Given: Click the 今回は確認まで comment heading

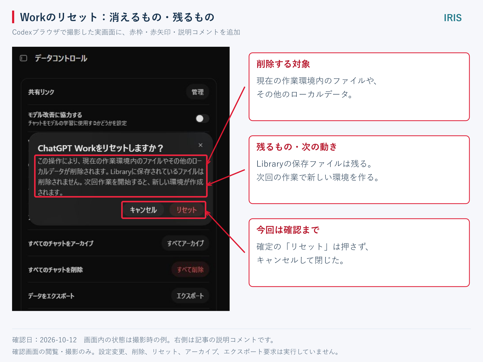Looking at the screenshot, I should pyautogui.click(x=288, y=230).
